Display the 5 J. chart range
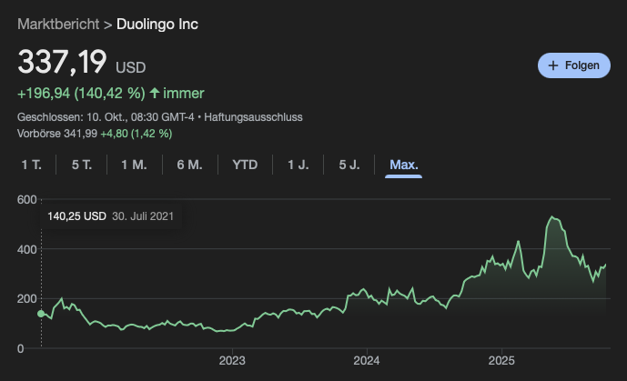627x381 pixels. tap(349, 165)
